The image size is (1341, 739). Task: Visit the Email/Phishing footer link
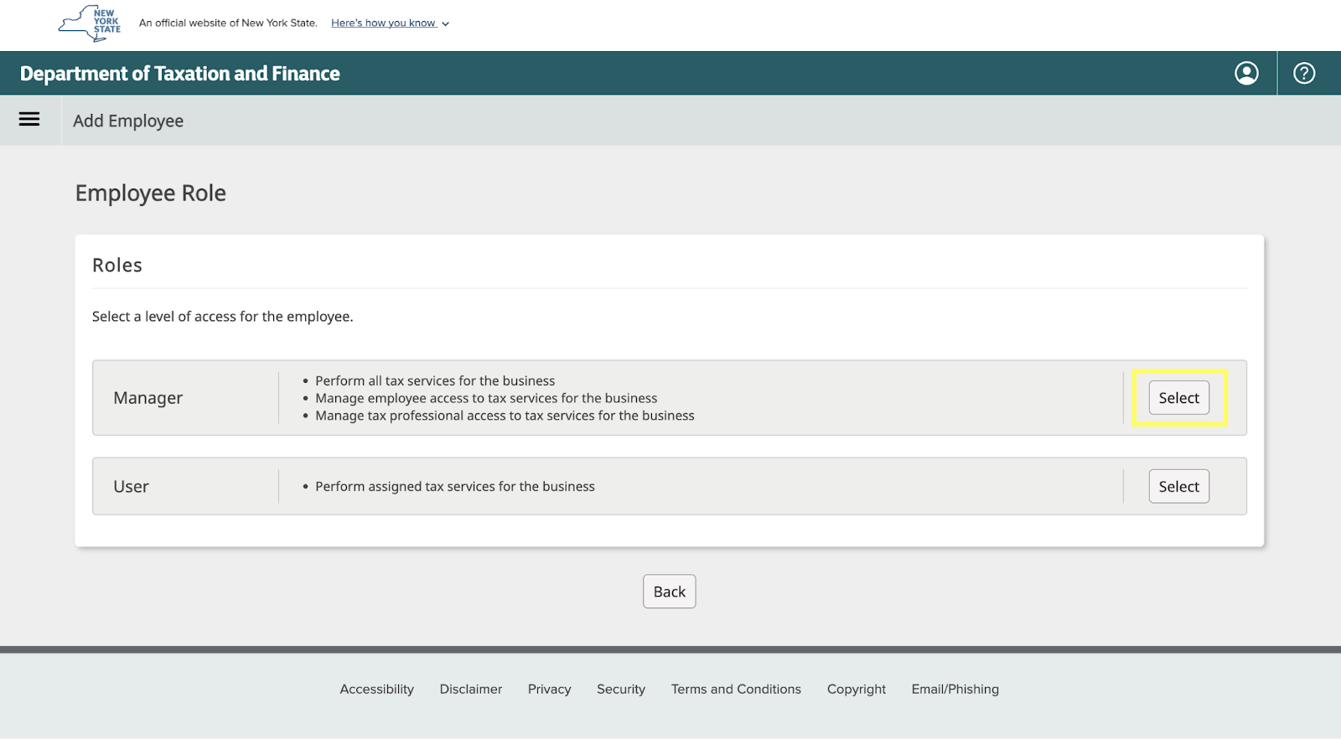click(955, 689)
